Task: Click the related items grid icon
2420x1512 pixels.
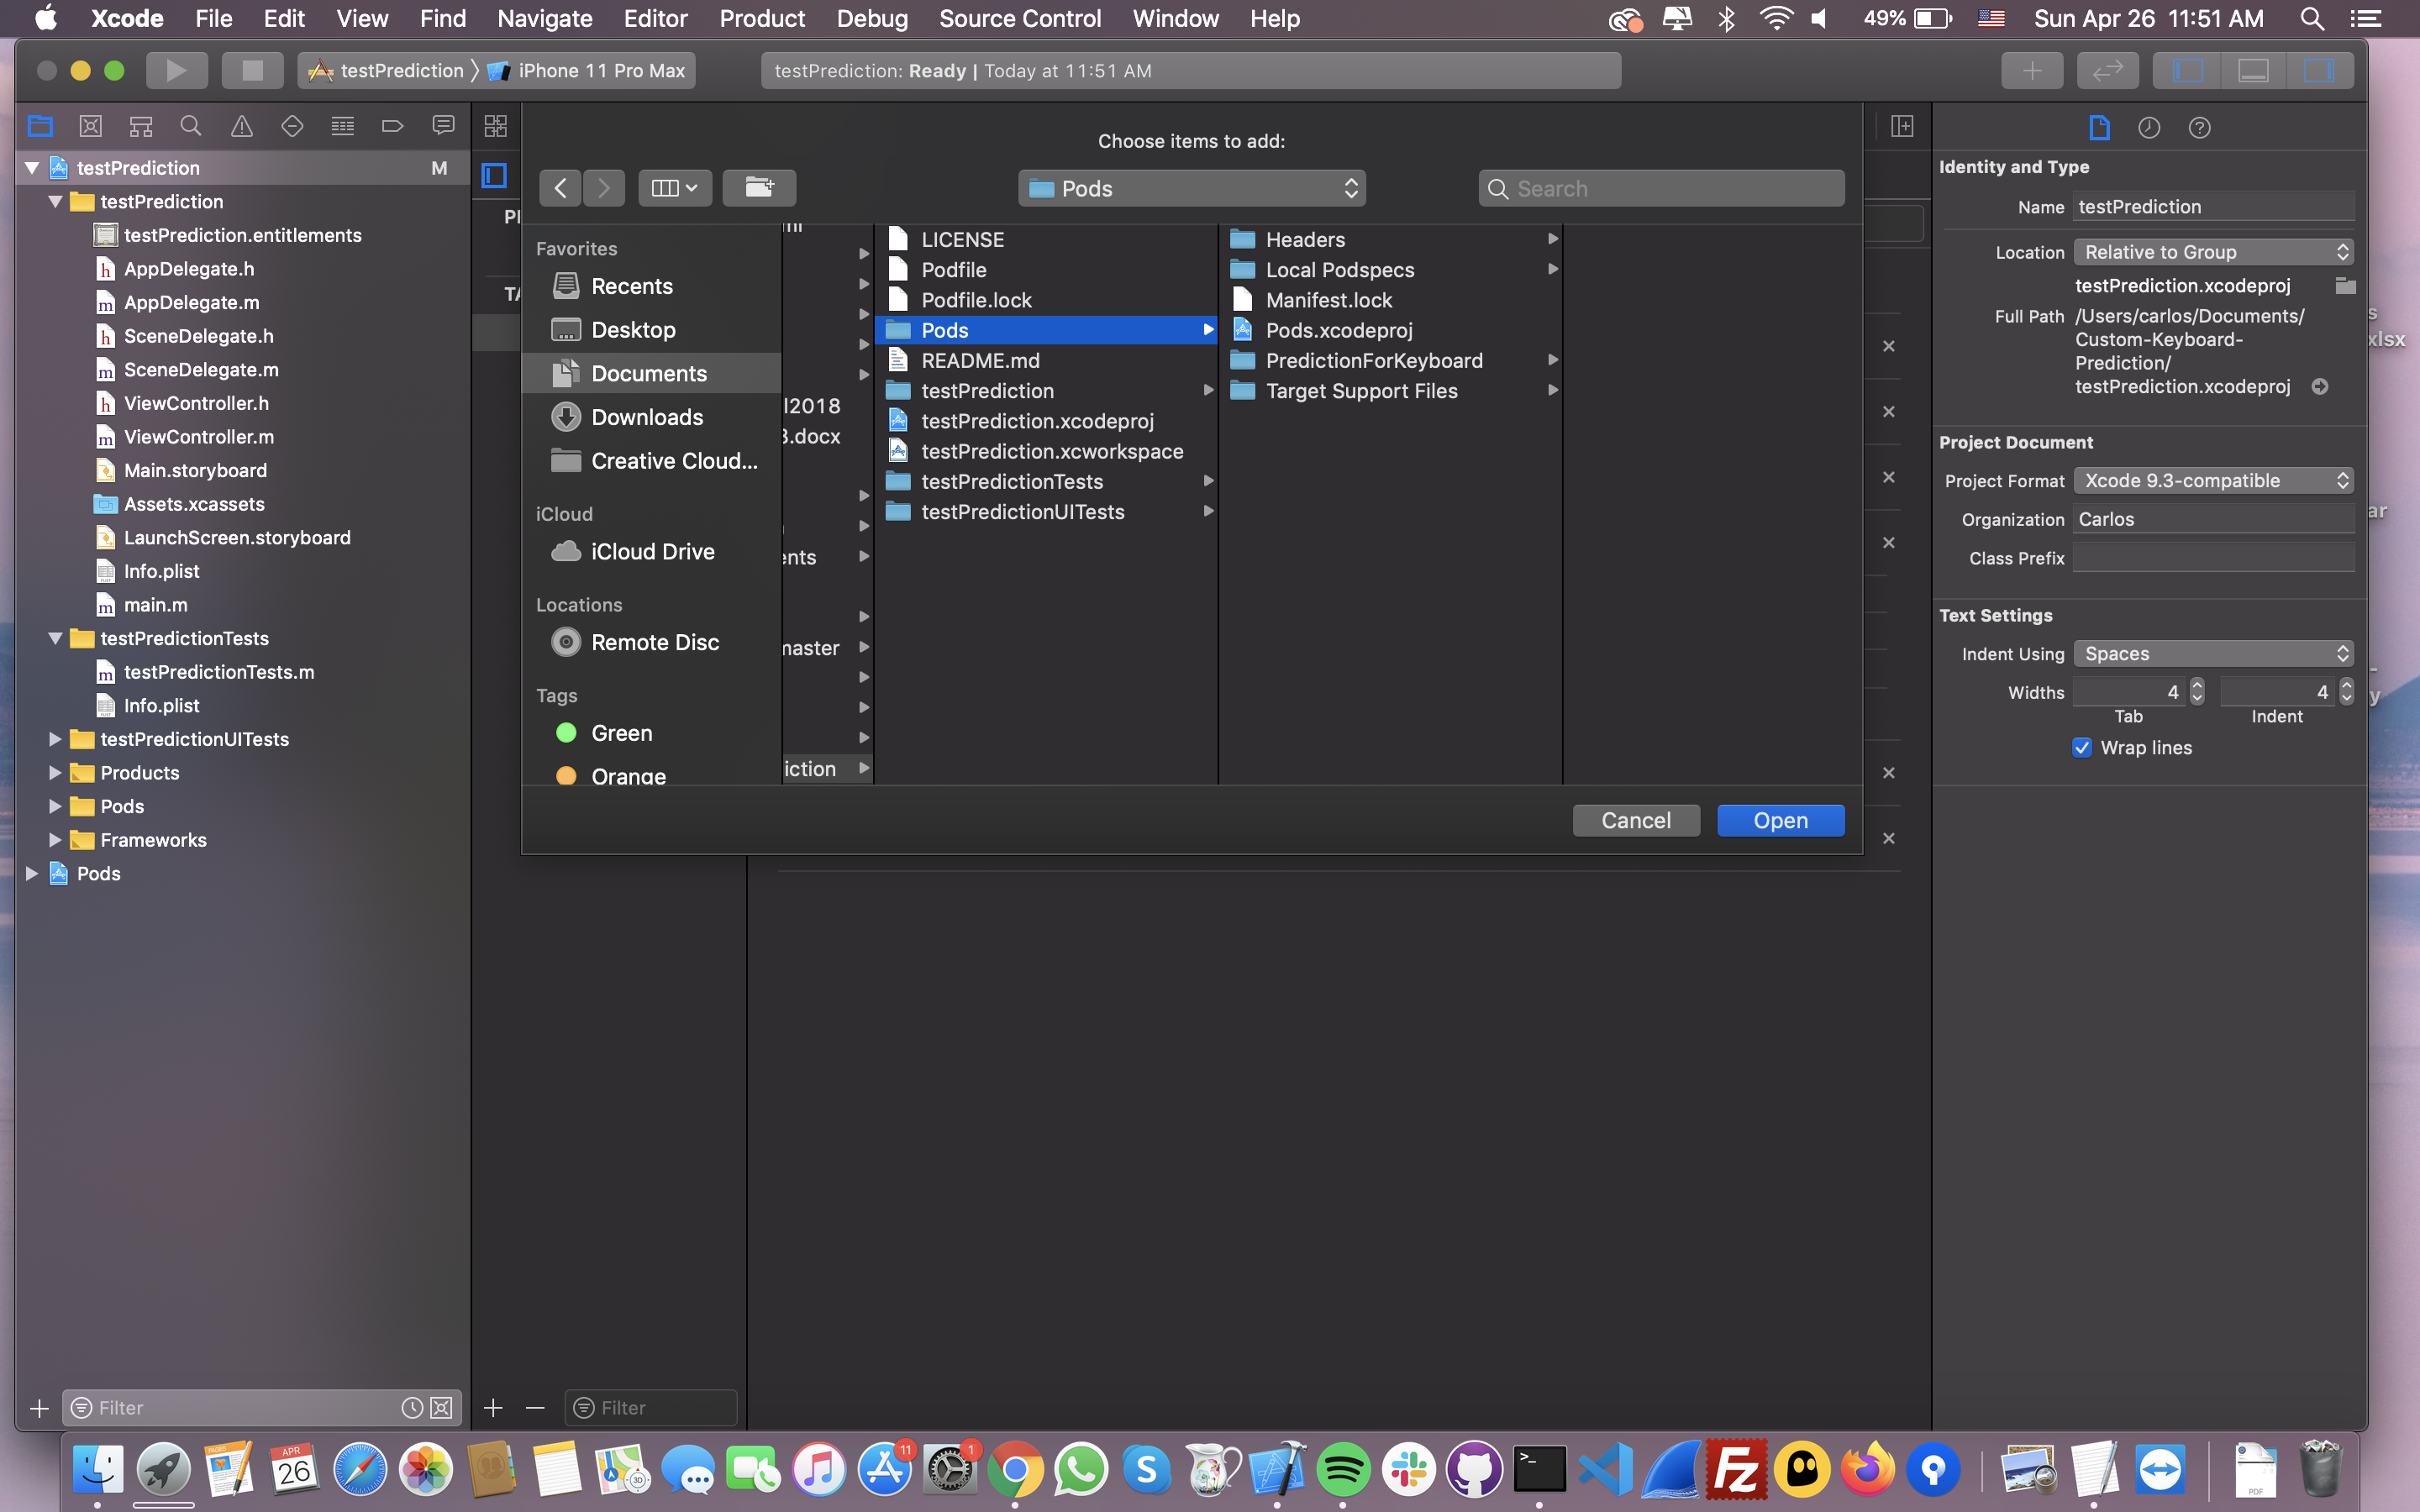Action: point(496,126)
